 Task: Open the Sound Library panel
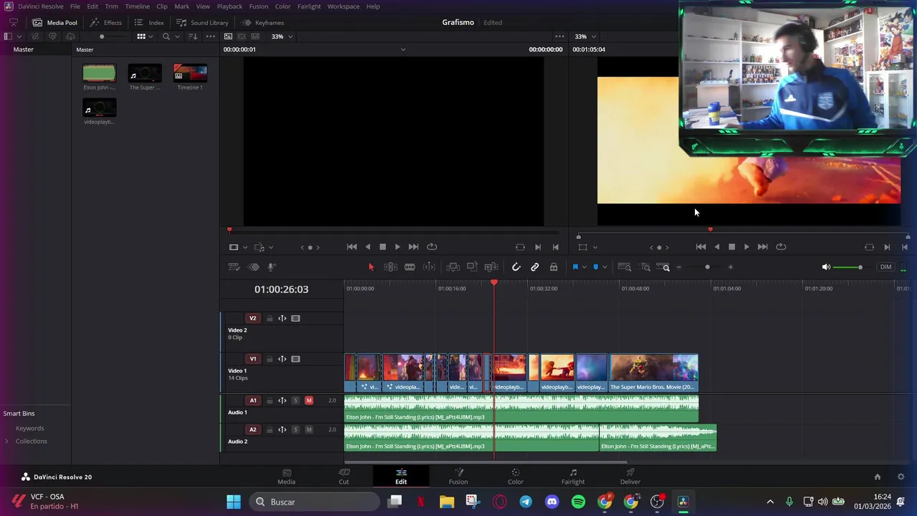click(203, 22)
